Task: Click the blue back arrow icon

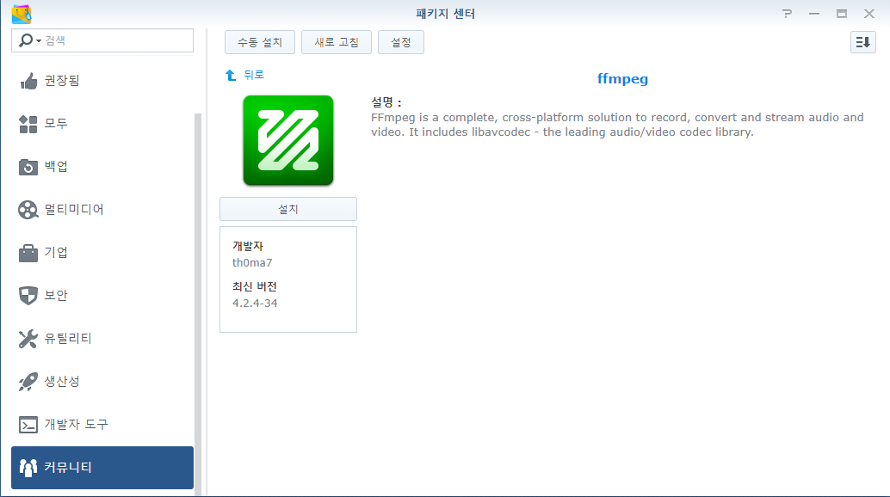Action: tap(231, 75)
